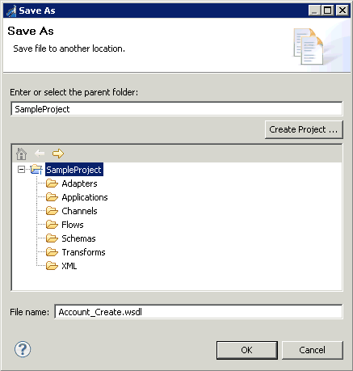This screenshot has height=371, width=353.
Task: Click the parent folder input field
Action: (x=177, y=109)
